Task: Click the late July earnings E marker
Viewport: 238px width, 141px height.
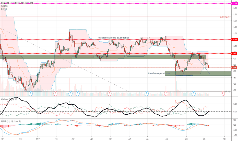Action: pos(166,93)
